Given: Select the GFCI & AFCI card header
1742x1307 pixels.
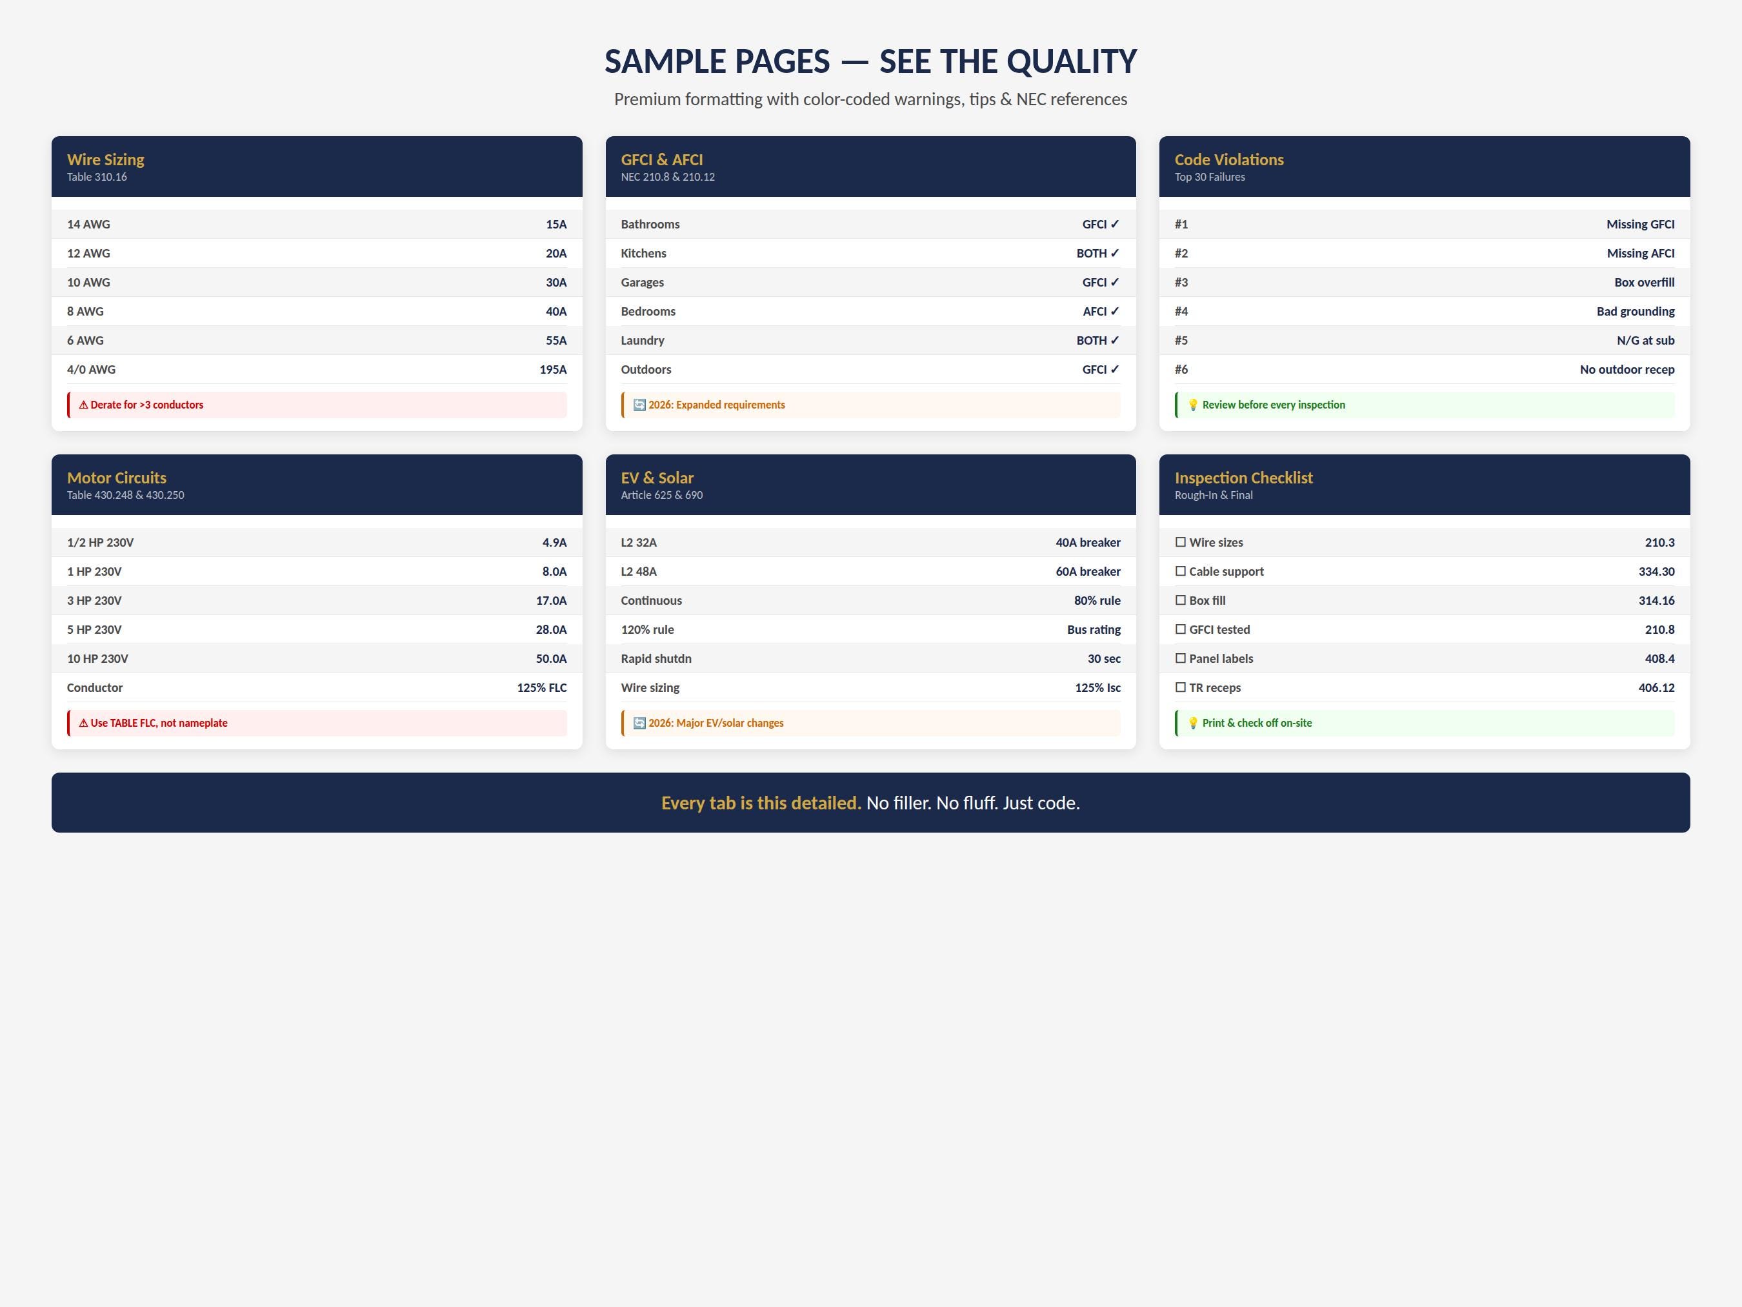Looking at the screenshot, I should click(870, 167).
